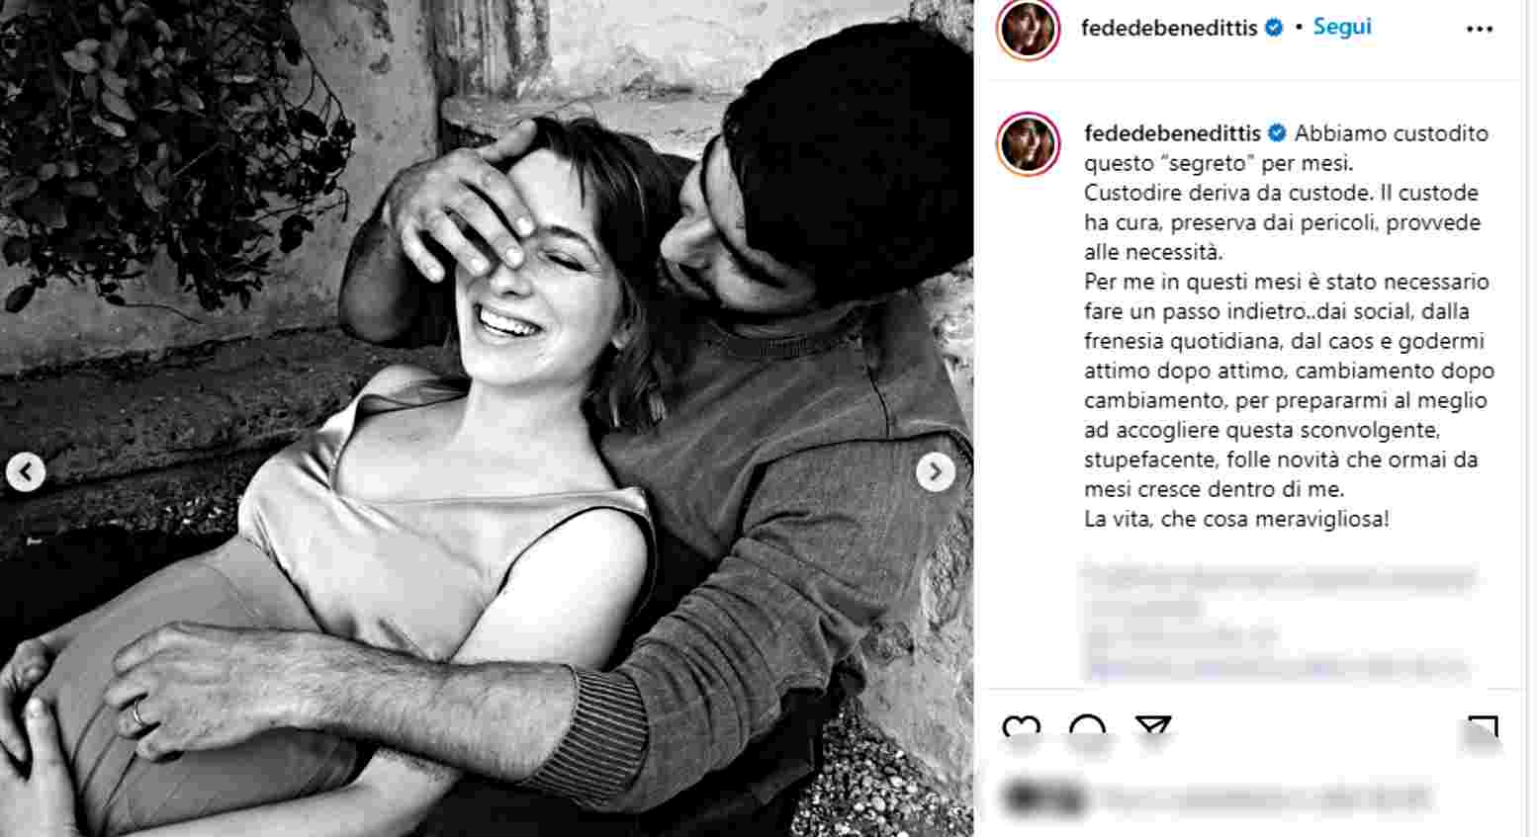Go to next photo arrow
Image resolution: width=1537 pixels, height=837 pixels.
[935, 472]
